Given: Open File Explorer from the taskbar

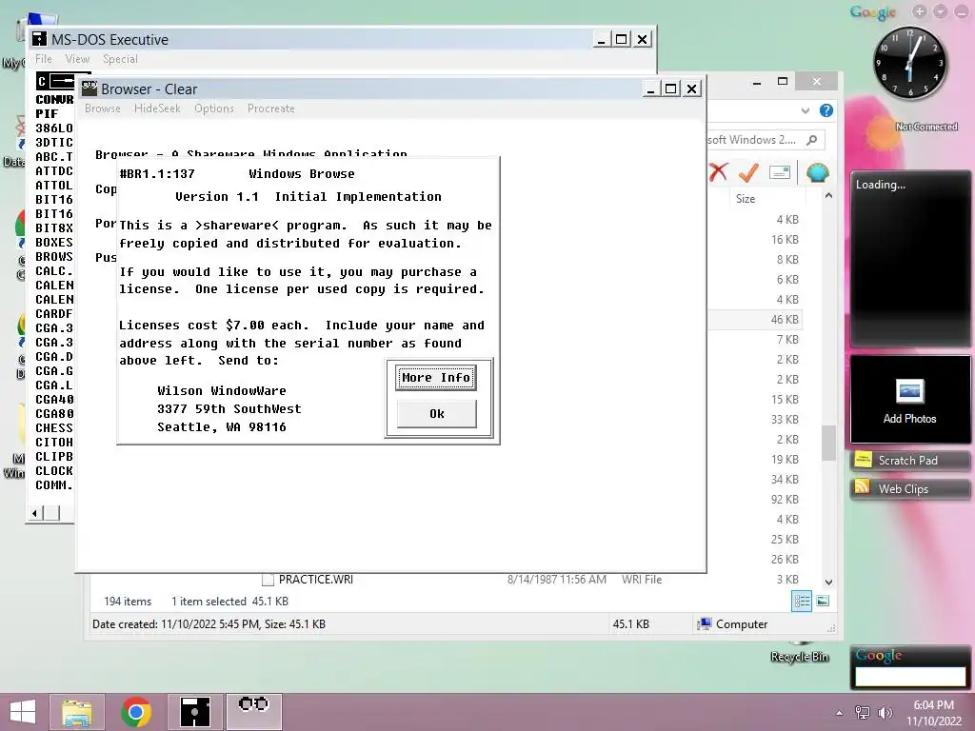Looking at the screenshot, I should (x=77, y=712).
